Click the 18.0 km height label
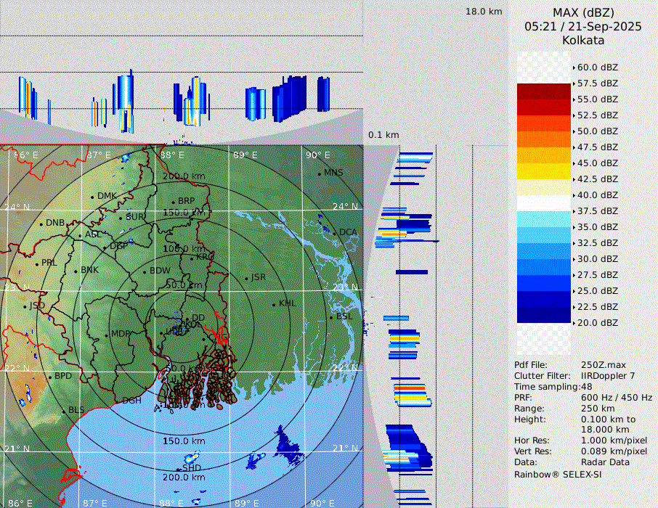The height and width of the screenshot is (508, 658). pyautogui.click(x=484, y=12)
